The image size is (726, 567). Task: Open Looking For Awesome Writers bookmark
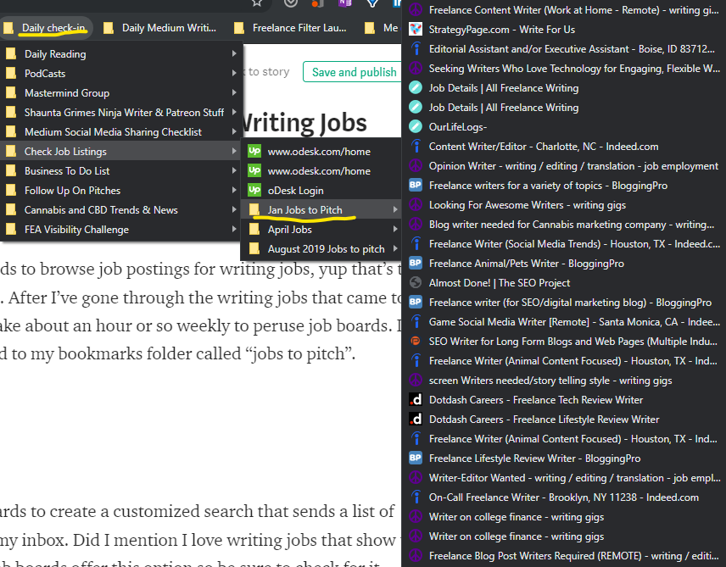click(x=564, y=205)
